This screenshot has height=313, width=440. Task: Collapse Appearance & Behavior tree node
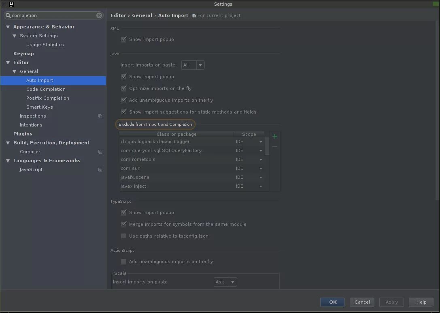pos(8,27)
